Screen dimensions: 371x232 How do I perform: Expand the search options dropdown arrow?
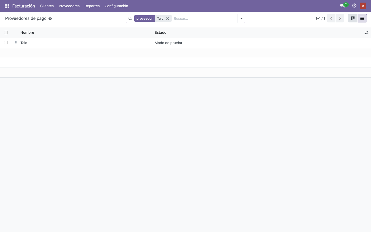tap(241, 19)
